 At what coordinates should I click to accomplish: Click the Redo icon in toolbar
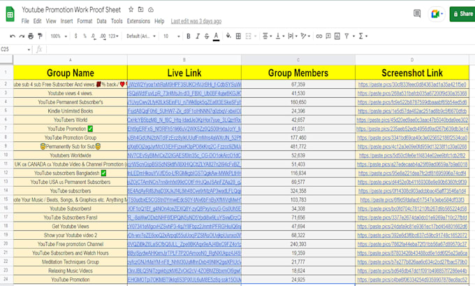(x=22, y=36)
